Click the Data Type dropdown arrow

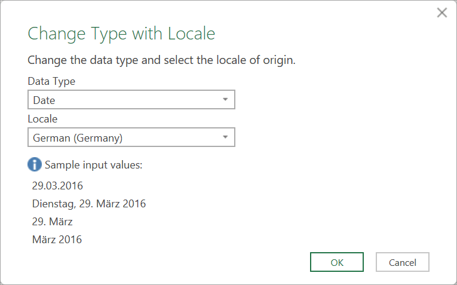(x=225, y=100)
